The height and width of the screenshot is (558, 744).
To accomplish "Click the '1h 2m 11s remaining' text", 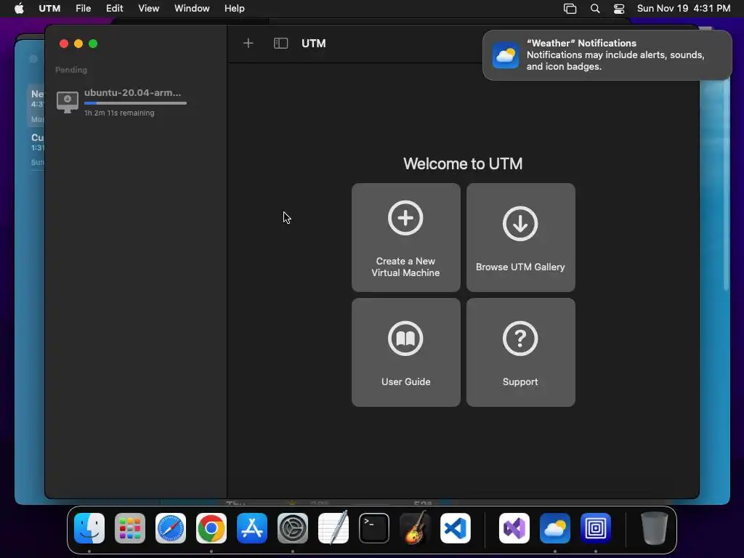I will pyautogui.click(x=119, y=113).
